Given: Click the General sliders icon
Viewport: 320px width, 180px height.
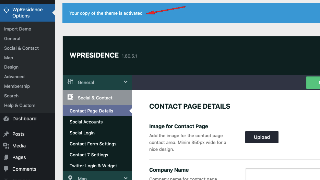Looking at the screenshot, I should coord(70,82).
